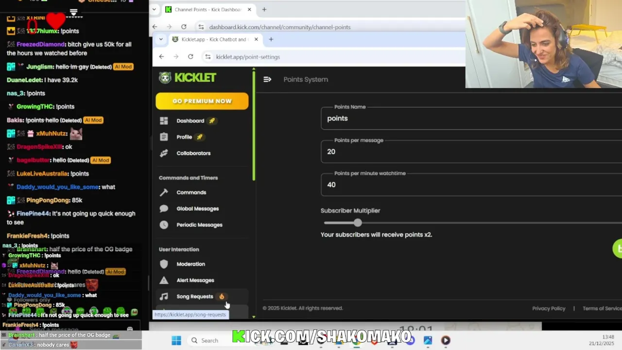Reload the kicklet.app page

(x=190, y=57)
